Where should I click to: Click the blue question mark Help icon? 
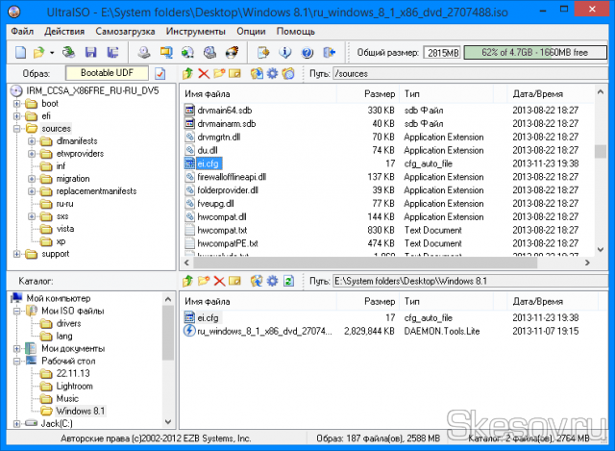coord(307,51)
